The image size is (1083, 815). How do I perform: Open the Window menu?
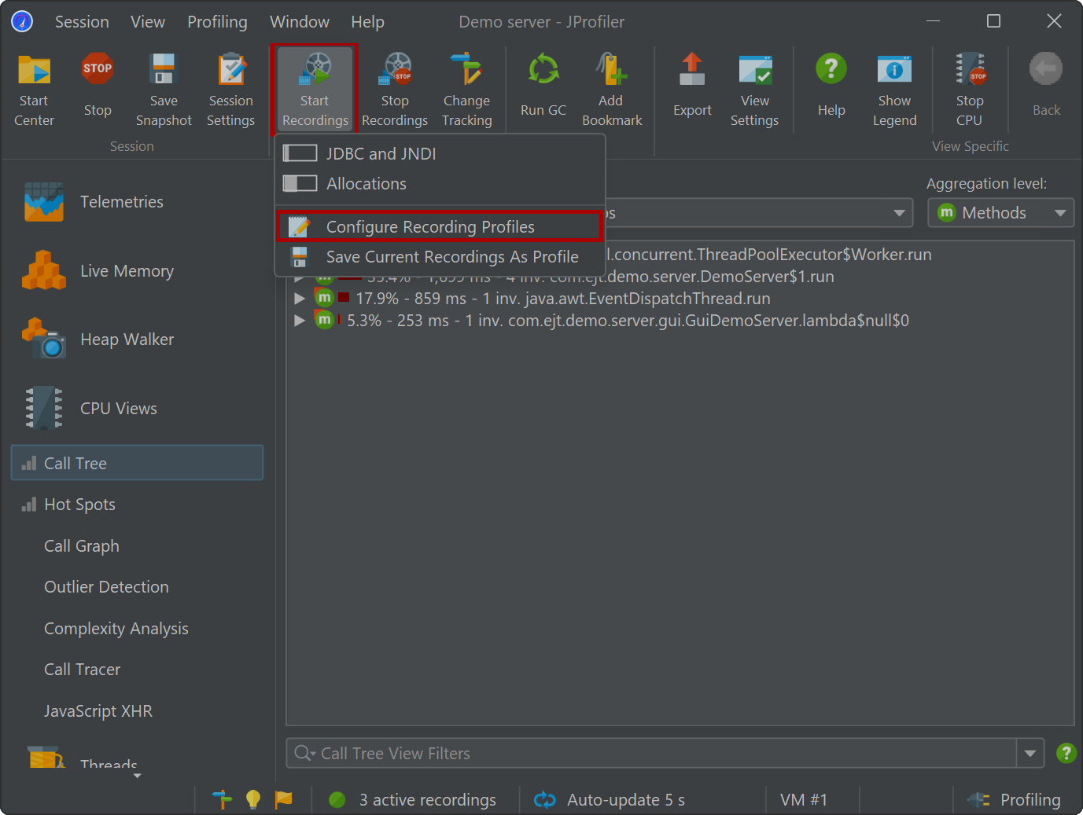[300, 22]
